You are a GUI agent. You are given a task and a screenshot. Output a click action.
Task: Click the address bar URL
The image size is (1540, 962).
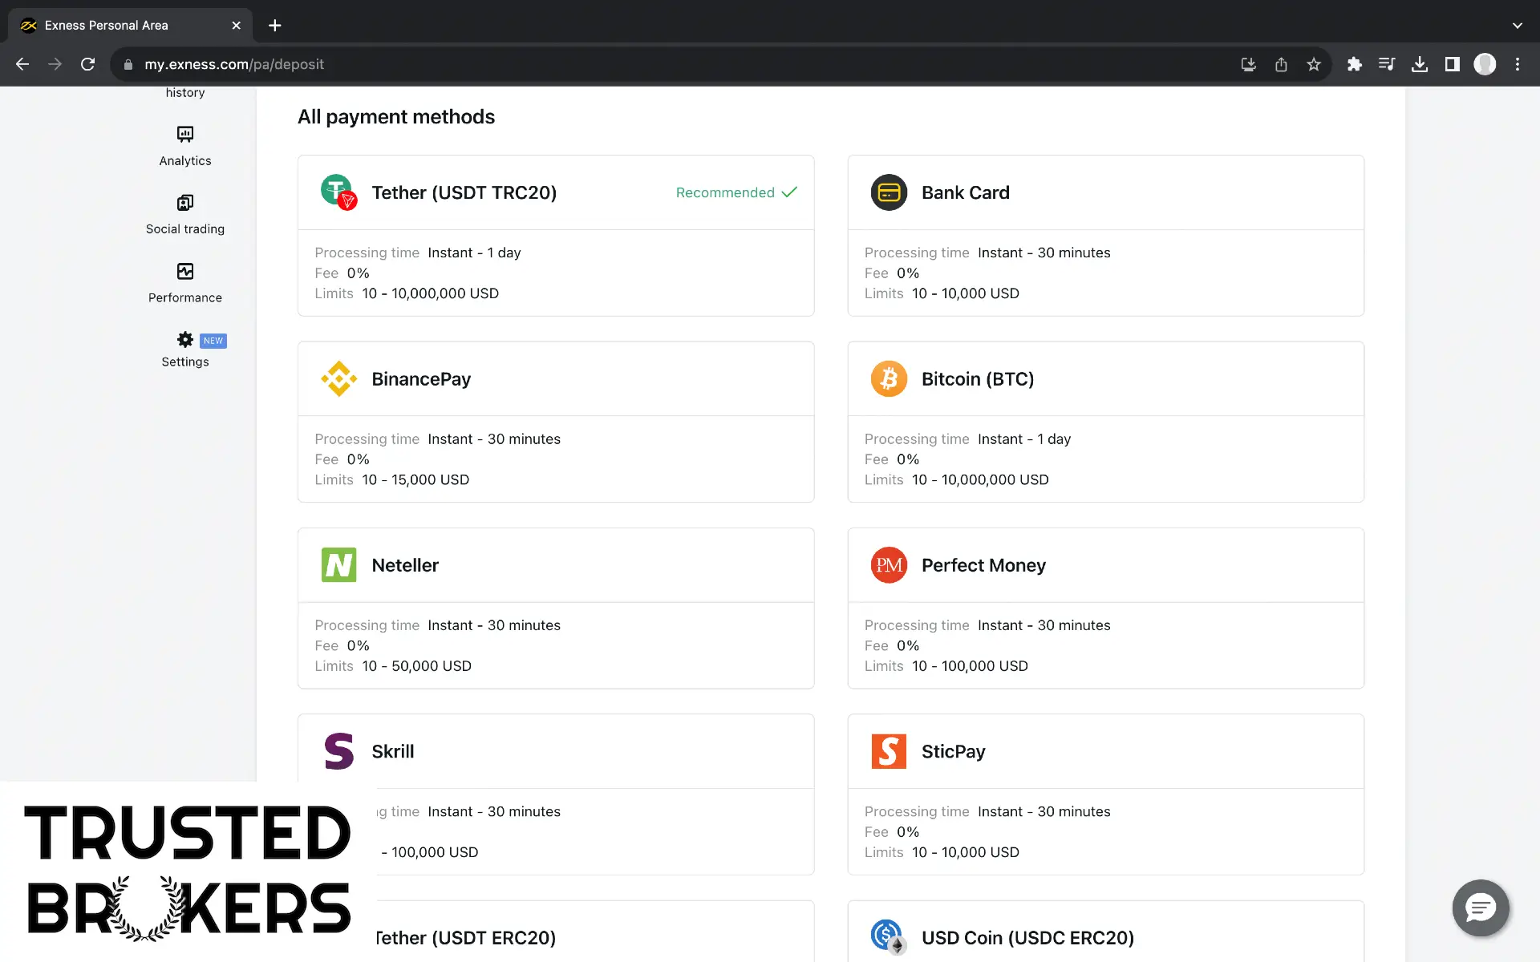point(234,64)
